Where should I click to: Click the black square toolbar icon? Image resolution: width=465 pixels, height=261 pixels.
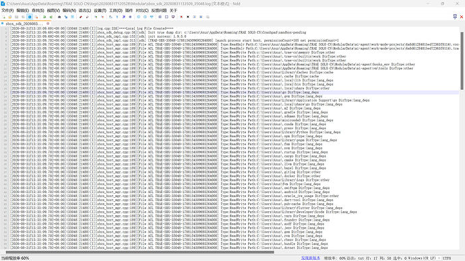188,17
